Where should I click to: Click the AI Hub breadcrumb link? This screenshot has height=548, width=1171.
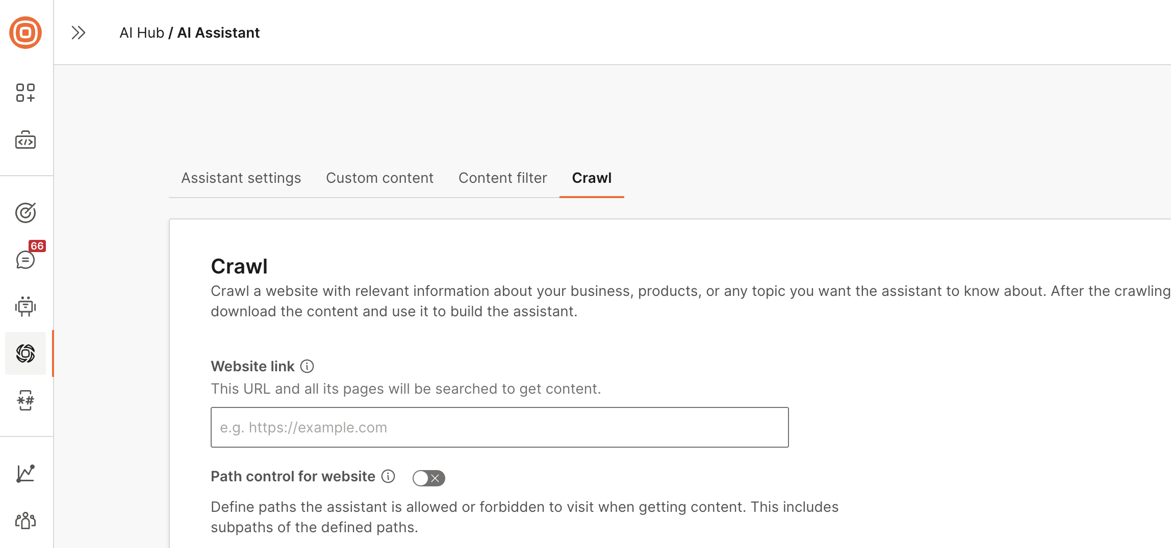click(142, 33)
